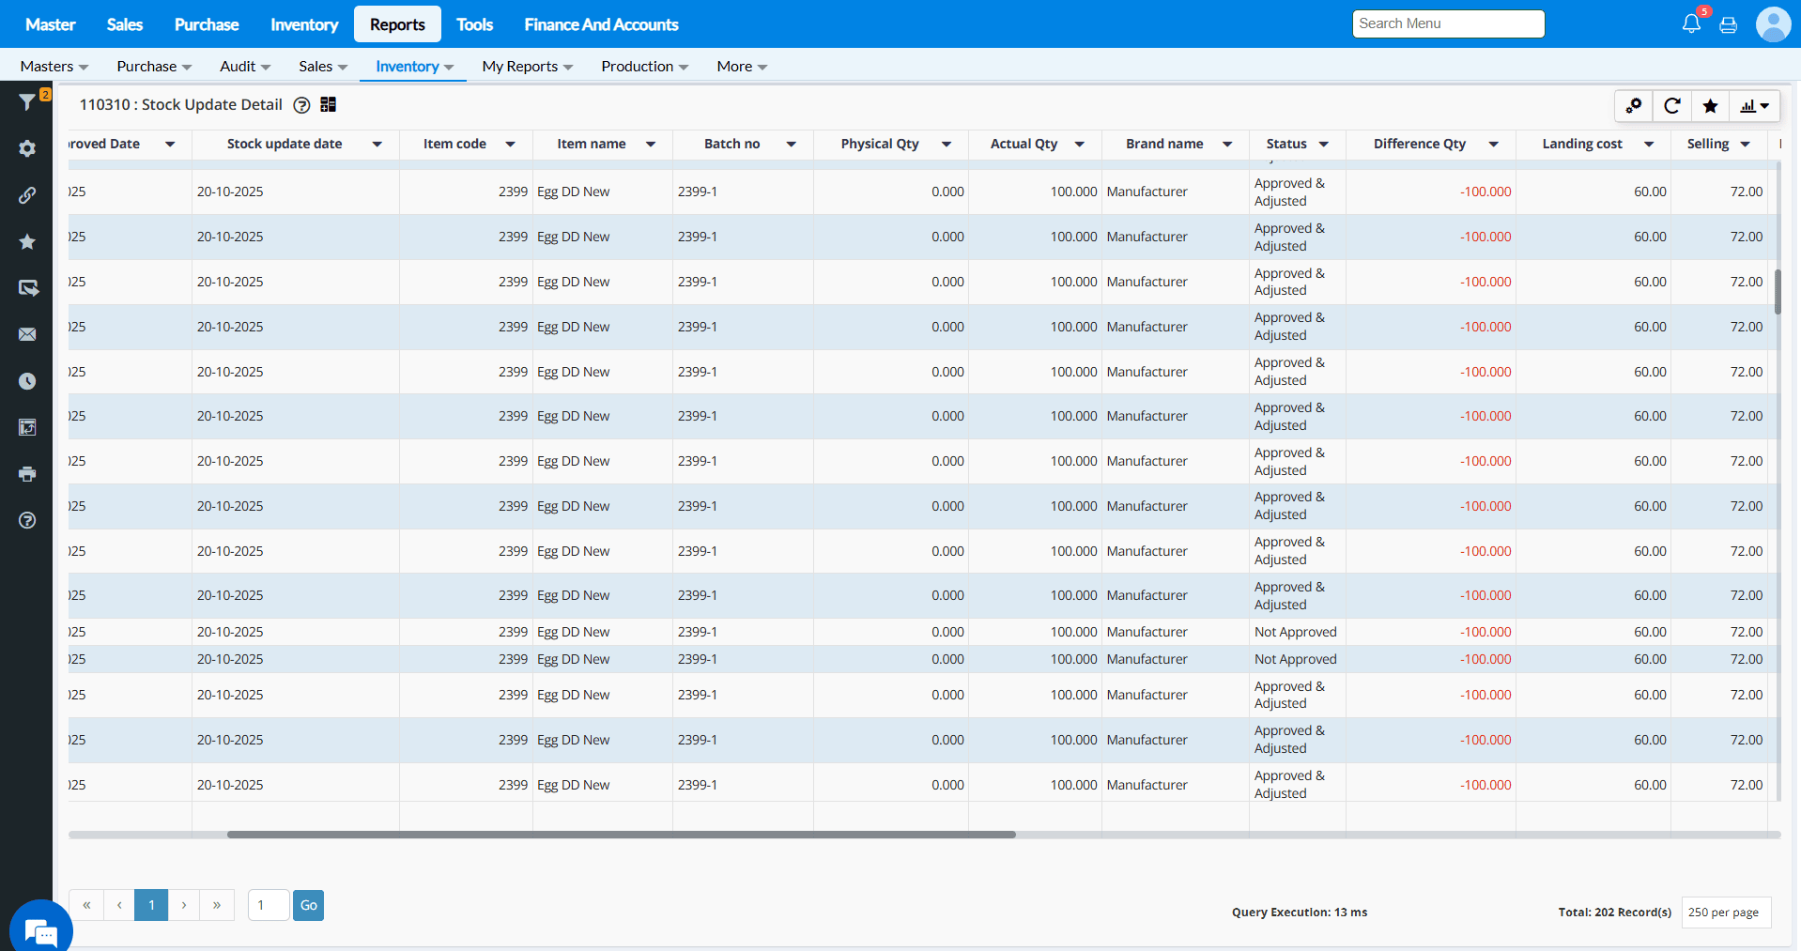
Task: Click the star favorite button in the report toolbar
Action: pyautogui.click(x=1710, y=106)
